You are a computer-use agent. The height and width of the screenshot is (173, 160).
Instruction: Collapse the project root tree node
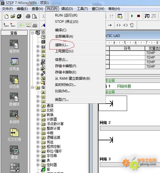(32, 33)
